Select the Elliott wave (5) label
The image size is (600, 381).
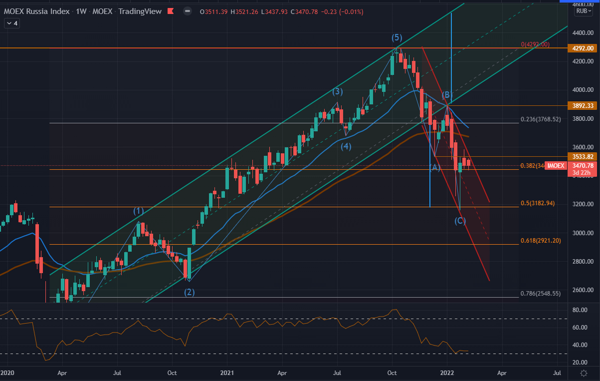coord(396,37)
